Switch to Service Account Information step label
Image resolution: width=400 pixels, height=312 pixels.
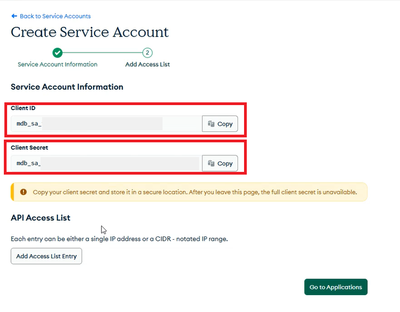[x=57, y=64]
